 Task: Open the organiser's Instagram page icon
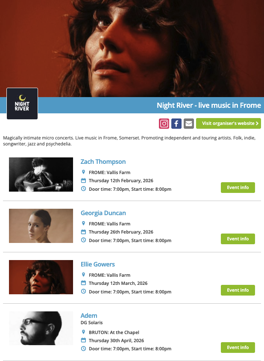point(164,124)
